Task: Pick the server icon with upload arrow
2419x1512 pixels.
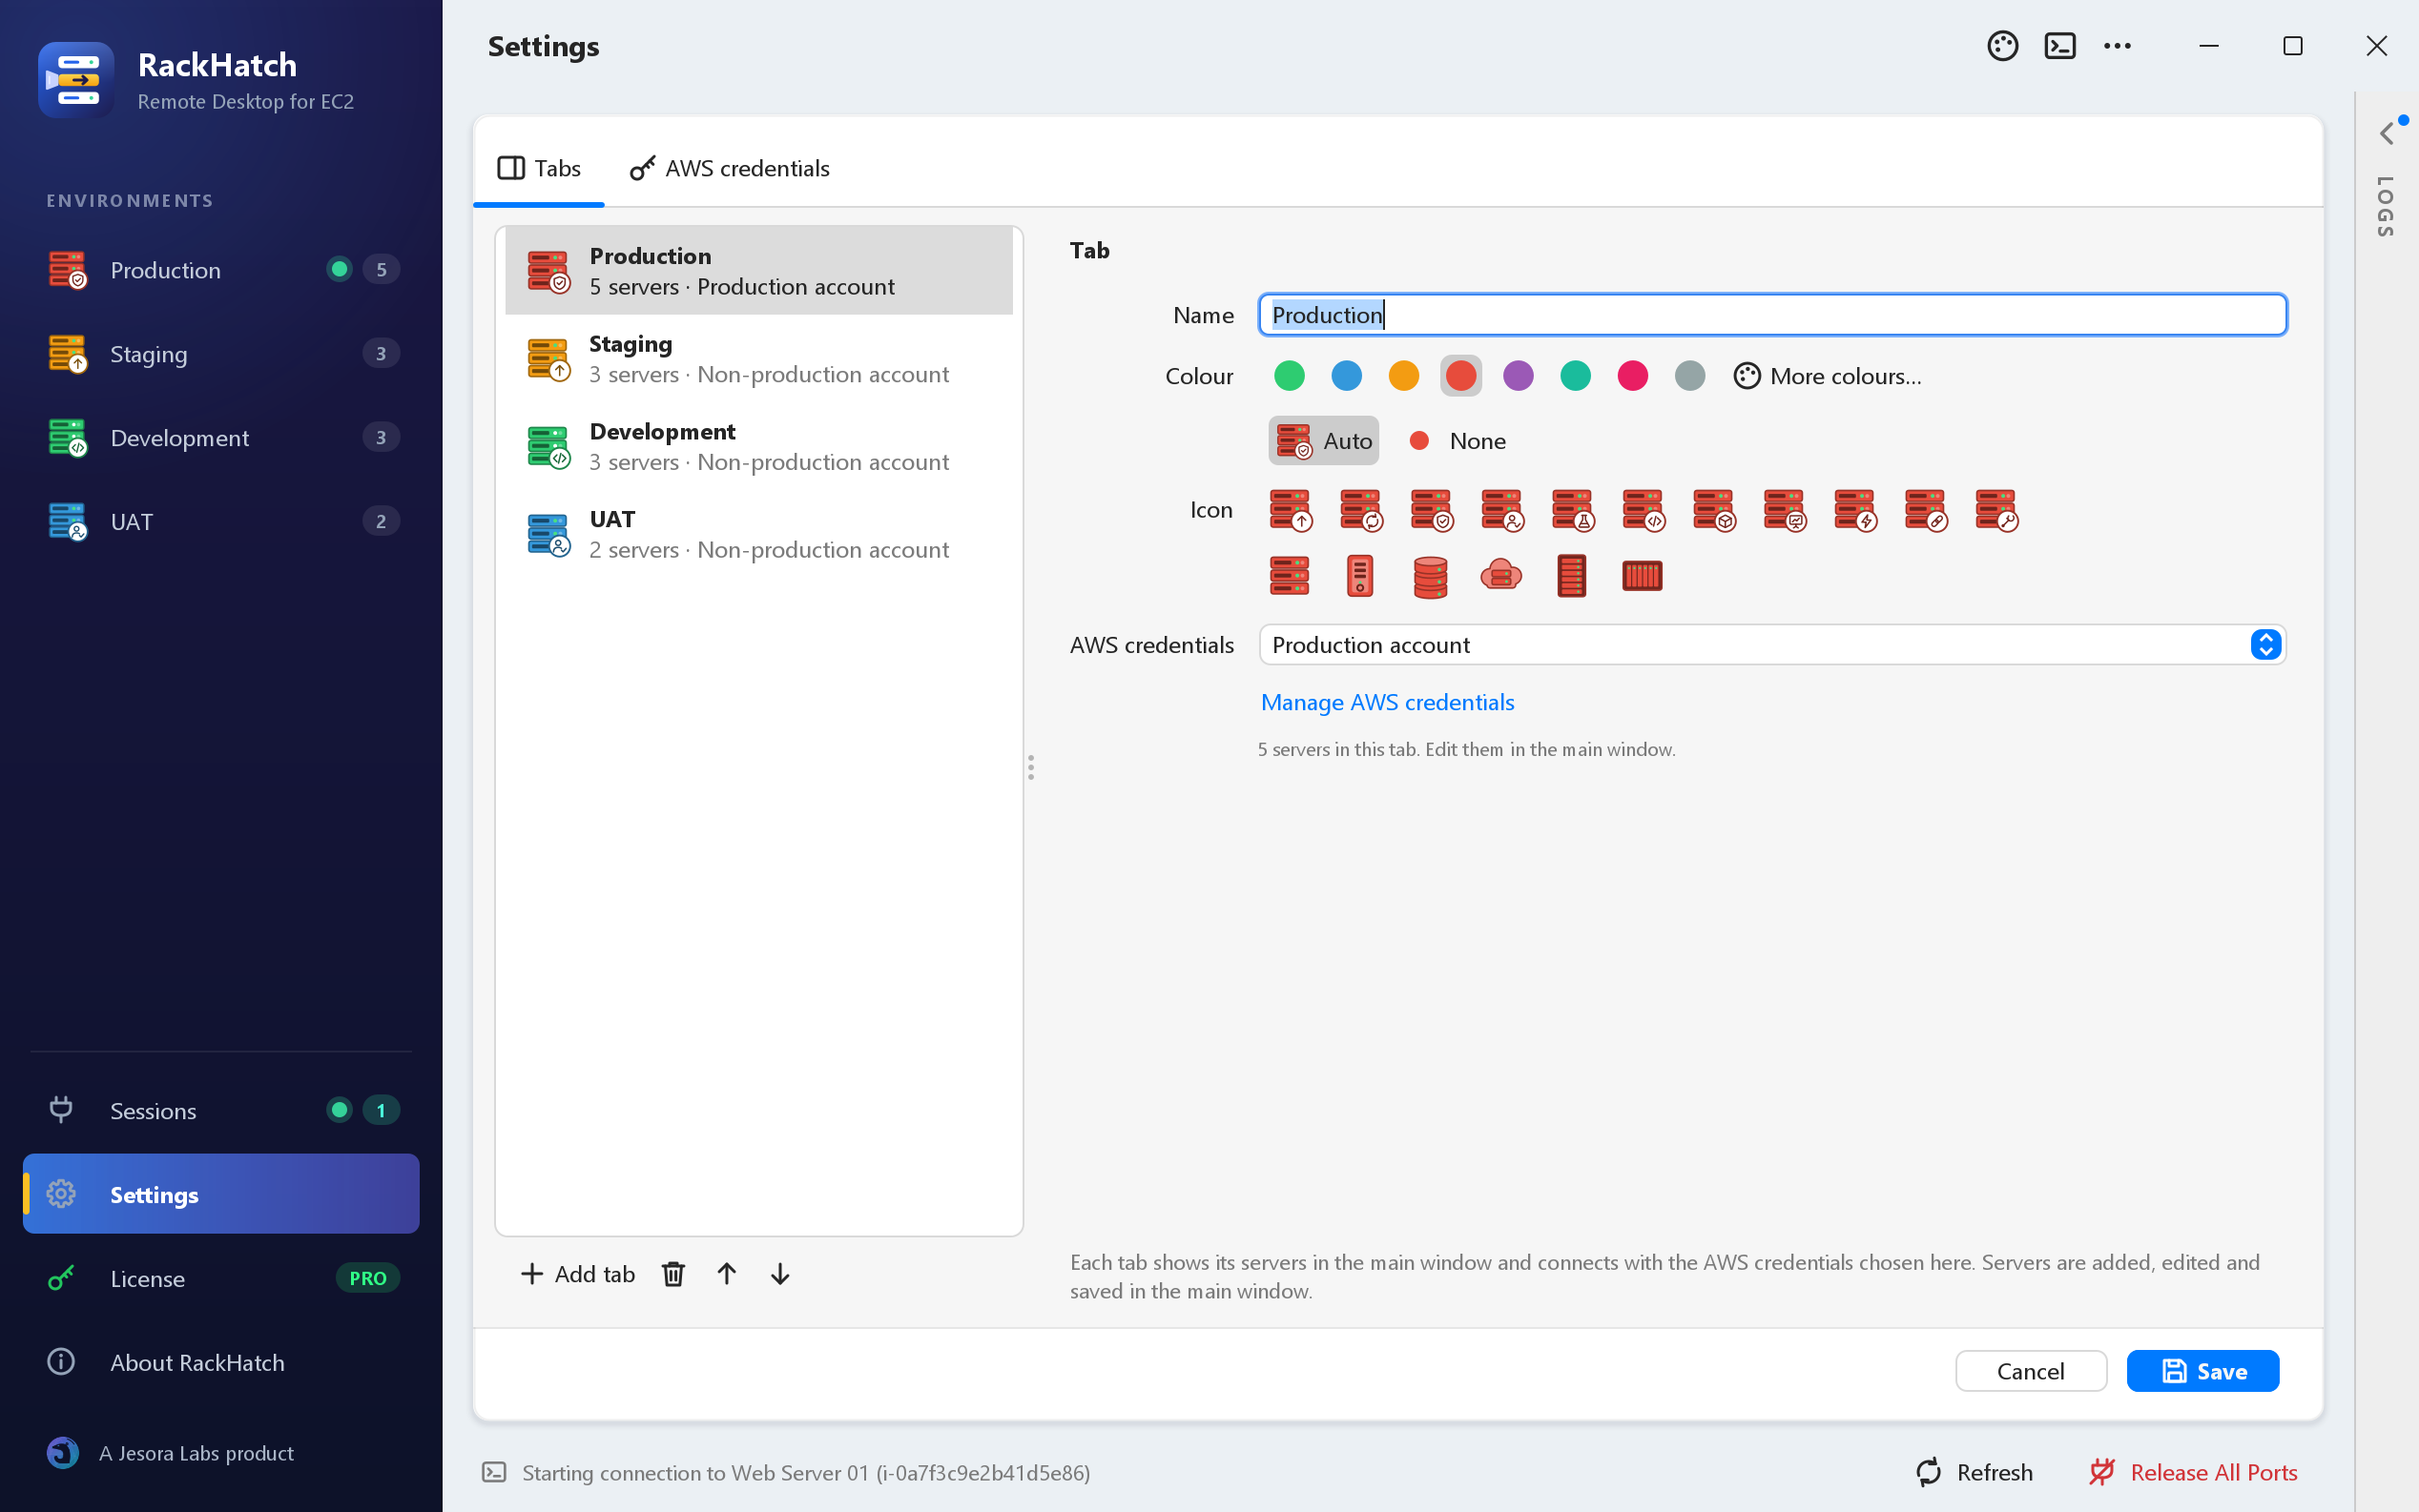Action: click(1290, 510)
